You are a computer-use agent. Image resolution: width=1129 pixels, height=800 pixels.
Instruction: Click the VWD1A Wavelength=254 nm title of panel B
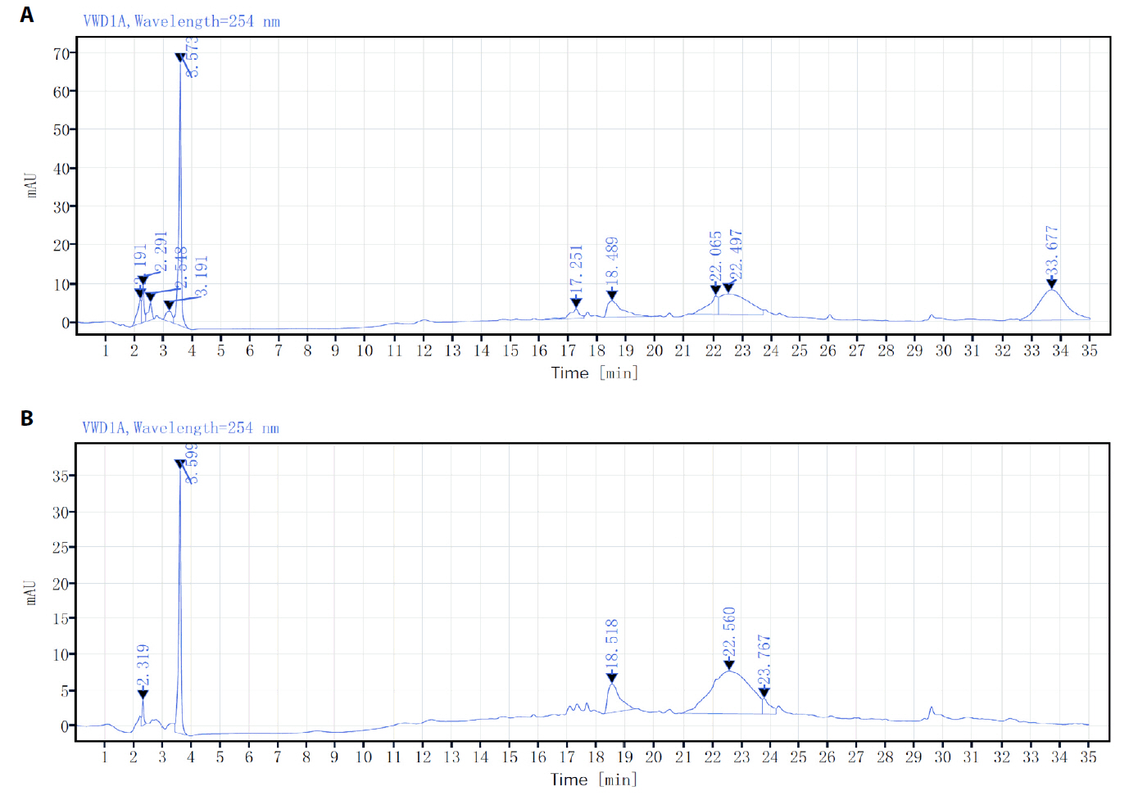coord(179,427)
